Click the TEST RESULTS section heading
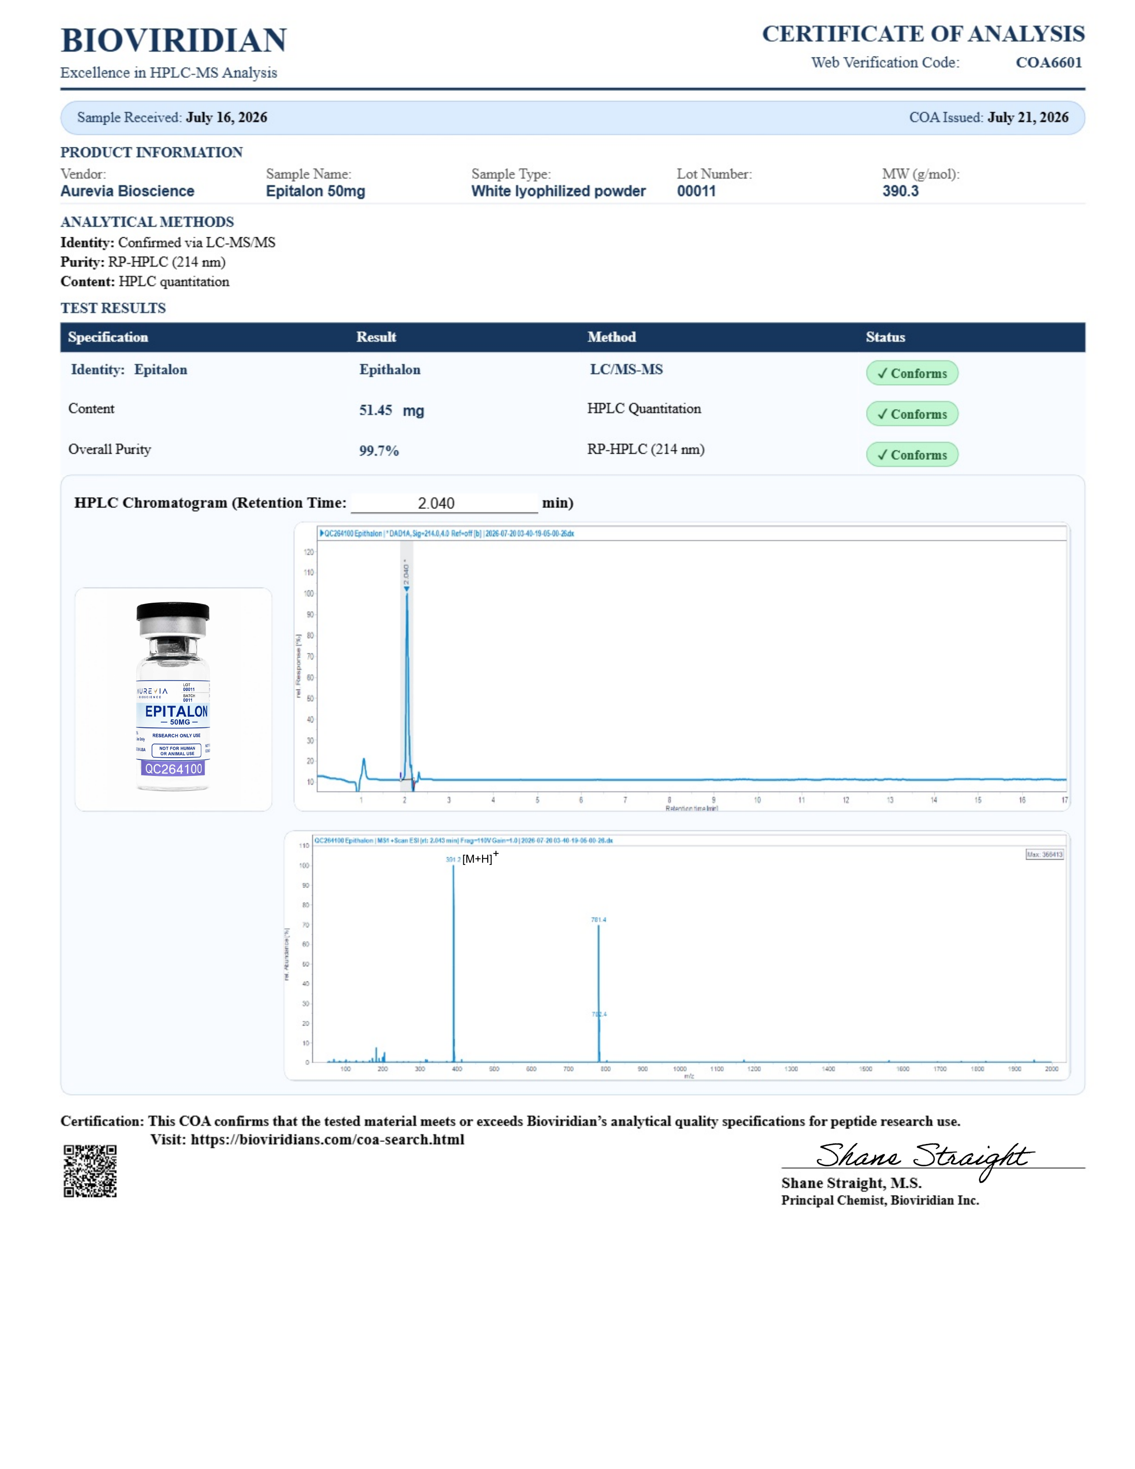This screenshot has width=1135, height=1469. [x=113, y=308]
